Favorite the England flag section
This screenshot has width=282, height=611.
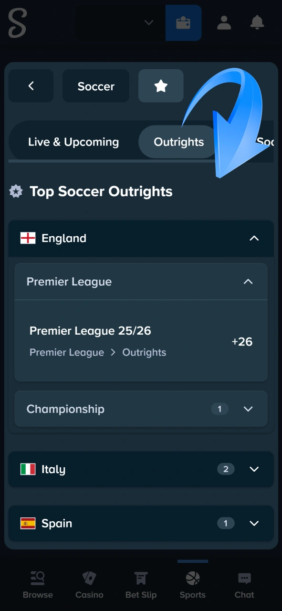[x=28, y=238]
